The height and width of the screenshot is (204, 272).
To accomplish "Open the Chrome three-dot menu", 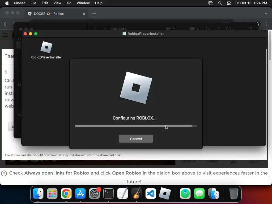I will tap(266, 24).
